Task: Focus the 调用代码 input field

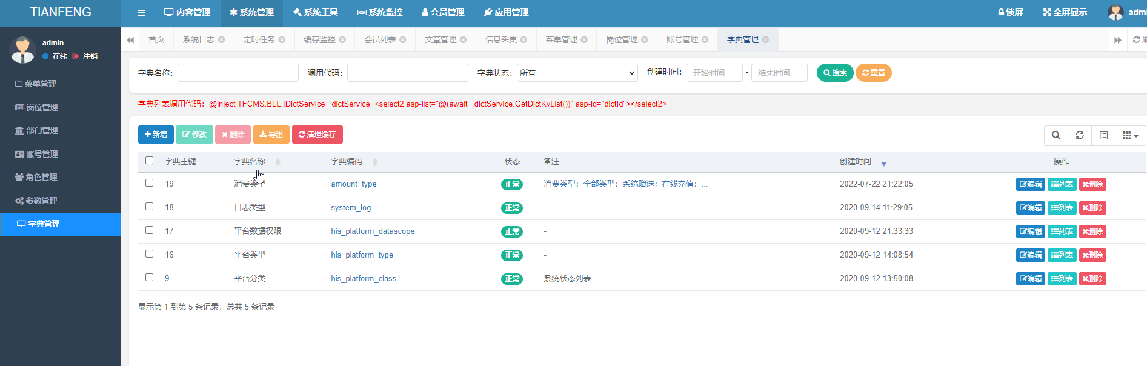Action: coord(408,73)
